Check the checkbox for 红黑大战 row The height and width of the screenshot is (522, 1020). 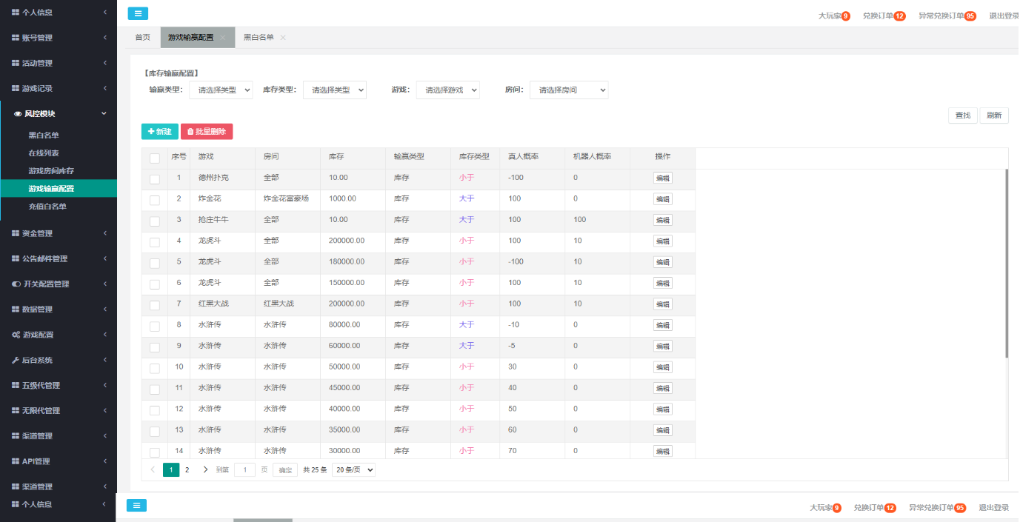click(154, 304)
